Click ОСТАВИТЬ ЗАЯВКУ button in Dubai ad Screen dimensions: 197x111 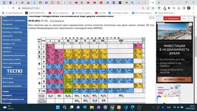(175, 80)
